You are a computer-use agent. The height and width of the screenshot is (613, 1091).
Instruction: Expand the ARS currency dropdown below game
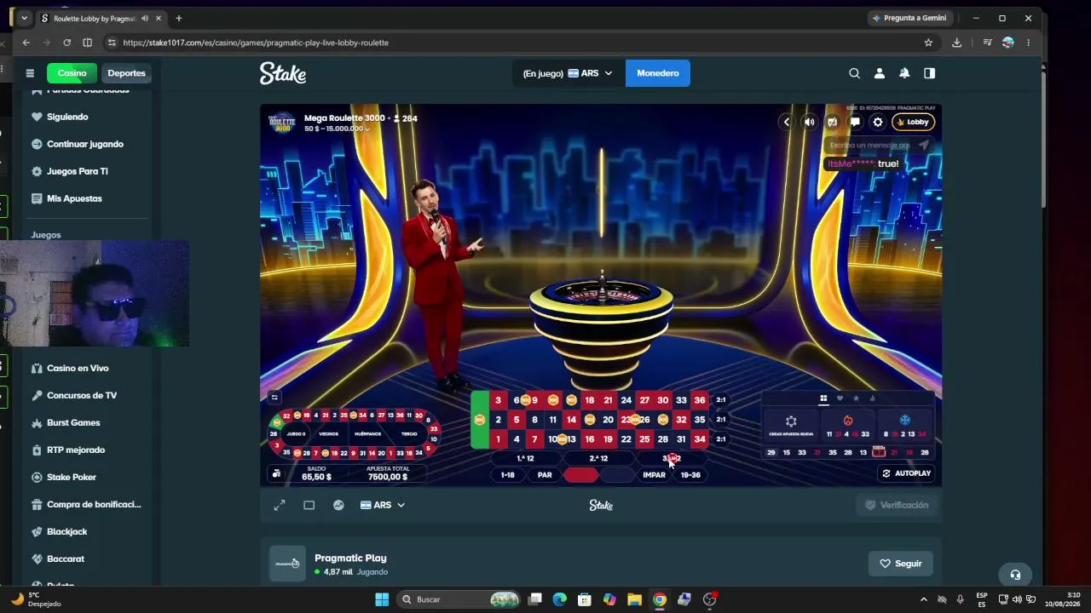(x=383, y=505)
